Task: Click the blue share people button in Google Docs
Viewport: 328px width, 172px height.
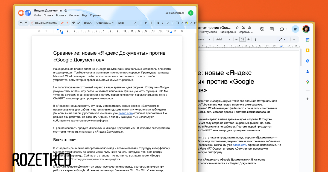Action: 295,29
